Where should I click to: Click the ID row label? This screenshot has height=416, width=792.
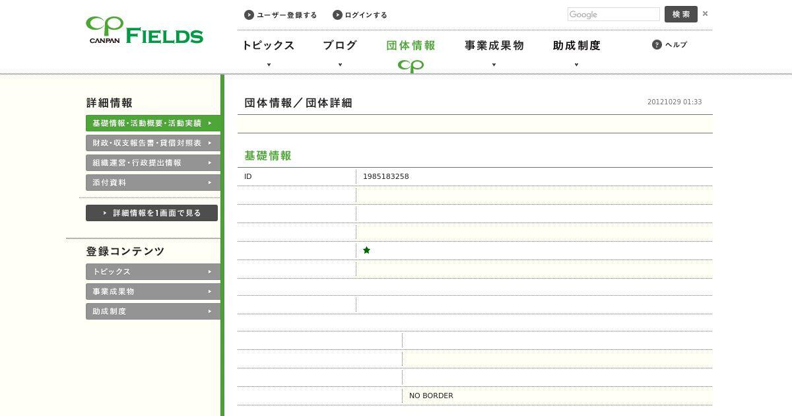[x=248, y=176]
